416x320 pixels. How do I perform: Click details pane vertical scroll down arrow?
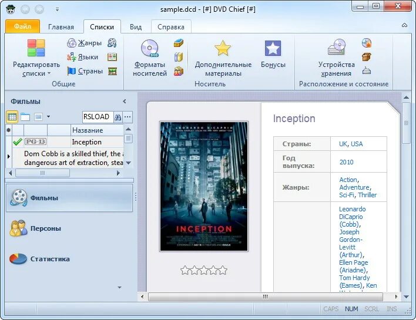(406, 297)
